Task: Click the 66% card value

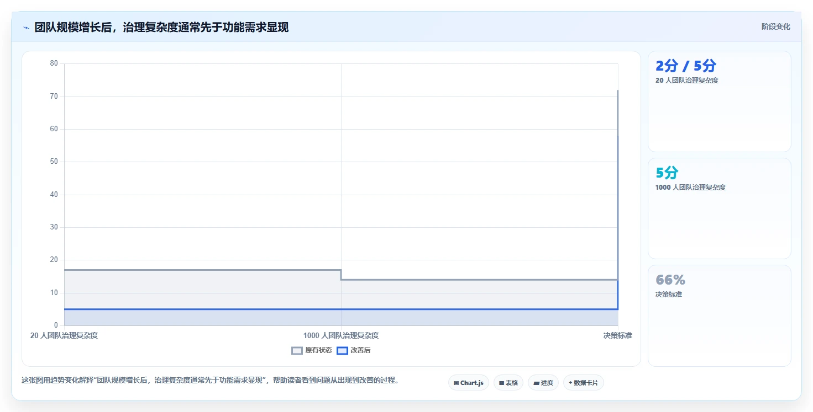Action: click(x=670, y=280)
